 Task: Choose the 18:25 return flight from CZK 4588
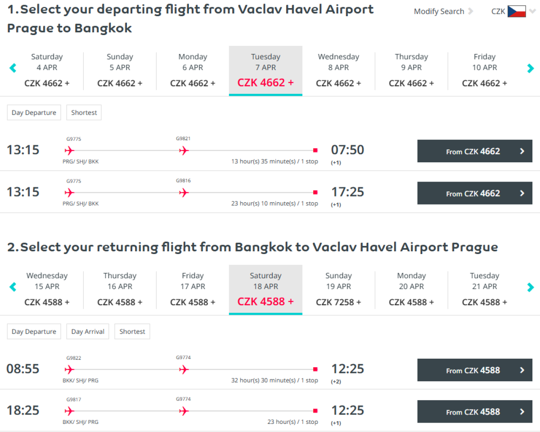475,412
